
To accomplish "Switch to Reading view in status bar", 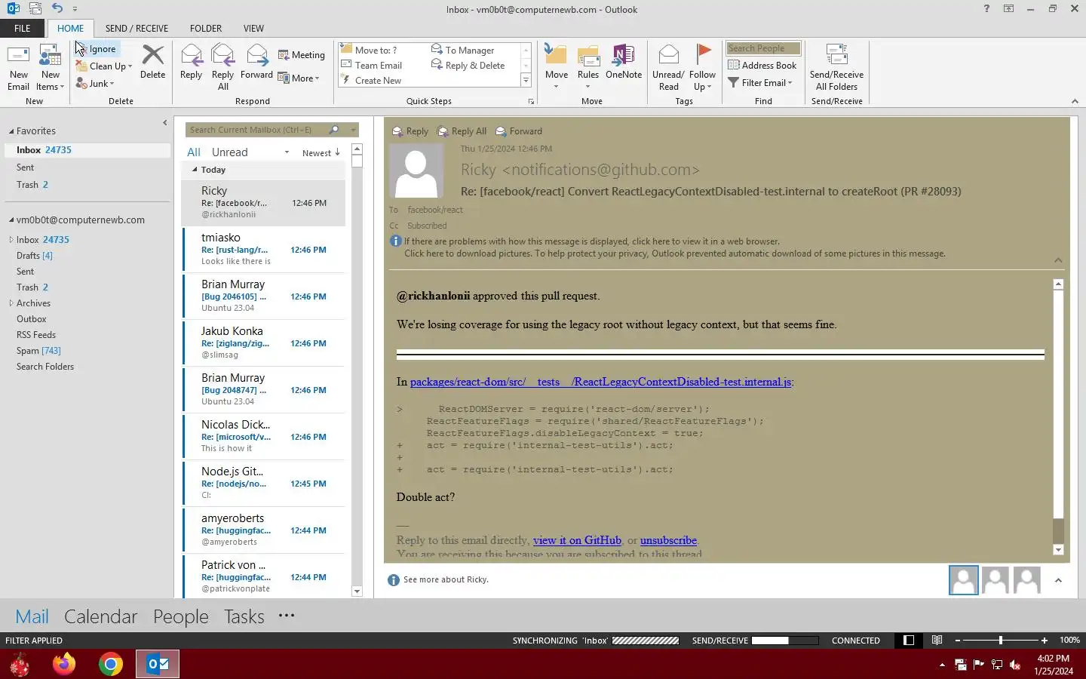I will [937, 641].
